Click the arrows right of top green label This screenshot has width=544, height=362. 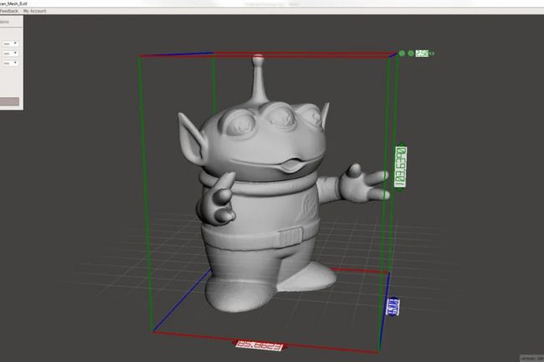[x=432, y=54]
